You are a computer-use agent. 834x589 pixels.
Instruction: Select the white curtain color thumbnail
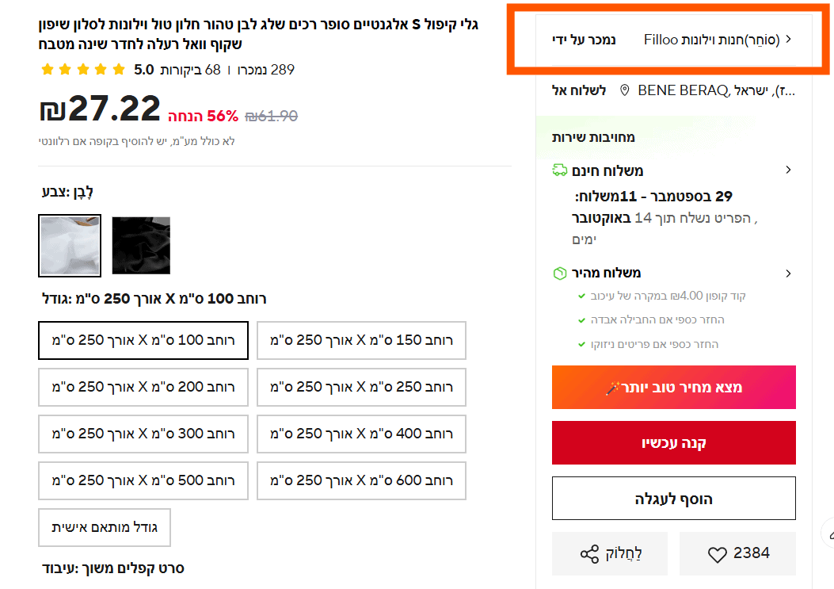tap(70, 246)
